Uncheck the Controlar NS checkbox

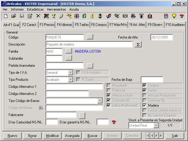tap(108, 100)
